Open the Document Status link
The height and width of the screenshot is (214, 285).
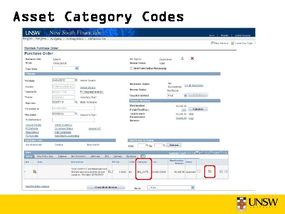tap(64, 128)
